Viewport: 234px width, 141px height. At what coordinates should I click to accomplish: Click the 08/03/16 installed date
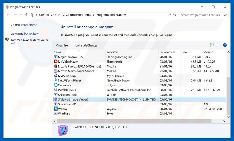(166, 90)
